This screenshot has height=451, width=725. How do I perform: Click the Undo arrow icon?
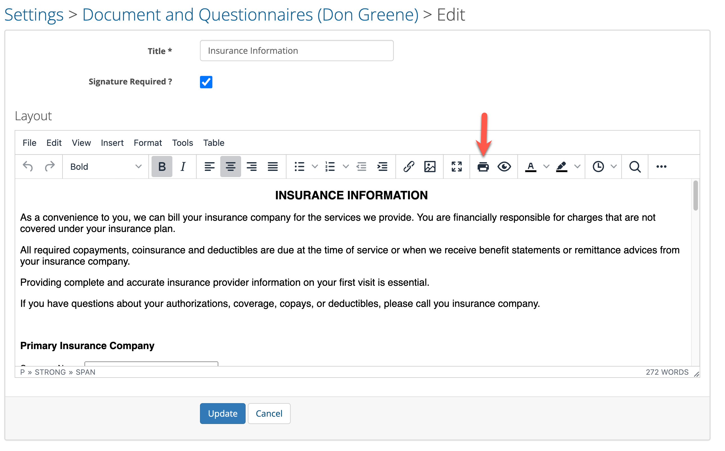point(28,167)
